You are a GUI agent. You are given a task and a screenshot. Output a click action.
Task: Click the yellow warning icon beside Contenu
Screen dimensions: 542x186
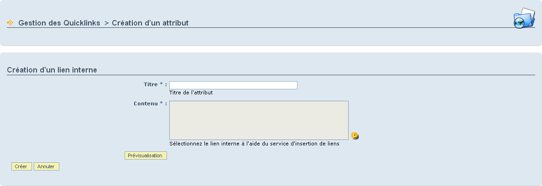click(x=354, y=135)
